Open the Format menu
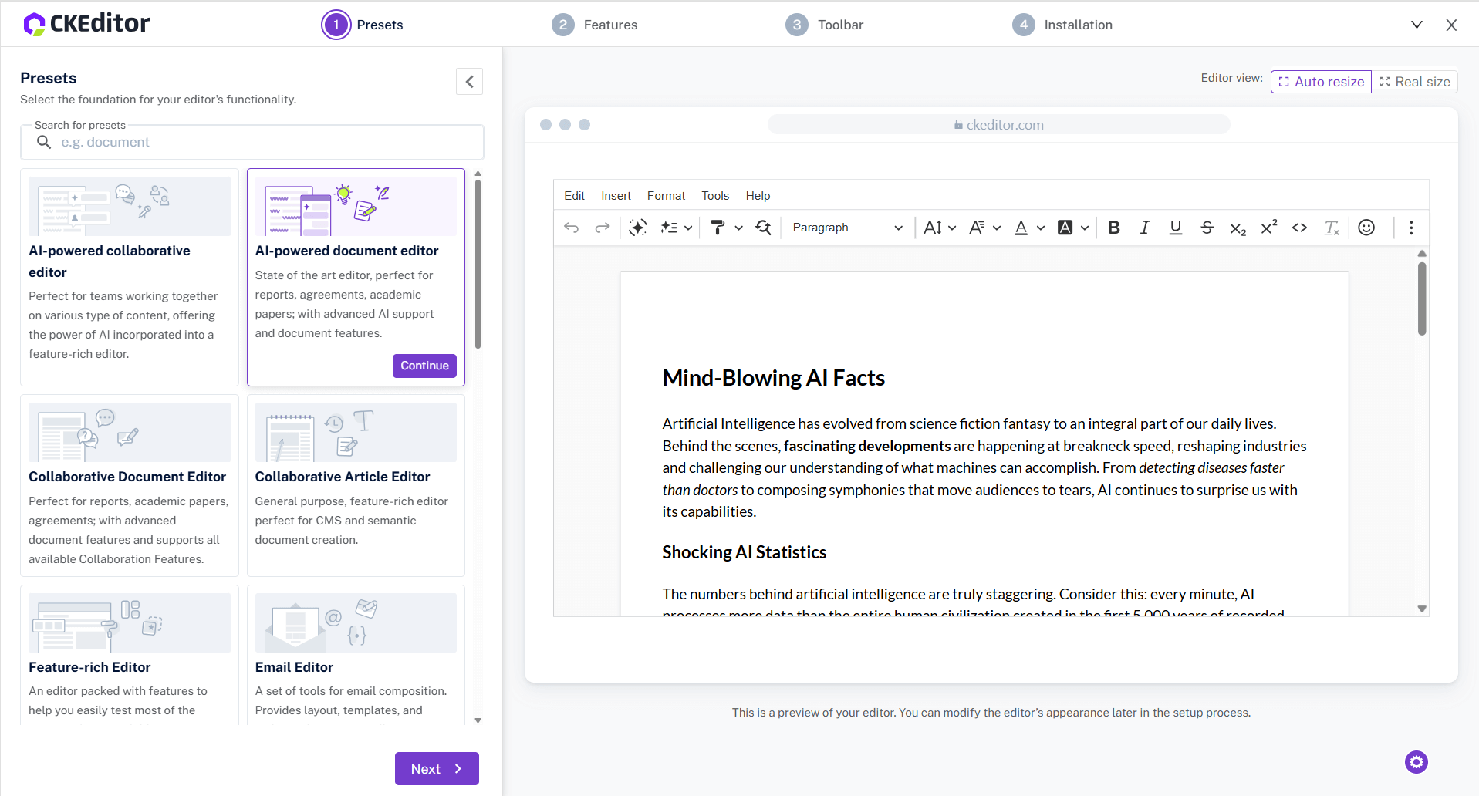Image resolution: width=1479 pixels, height=796 pixels. coord(665,196)
